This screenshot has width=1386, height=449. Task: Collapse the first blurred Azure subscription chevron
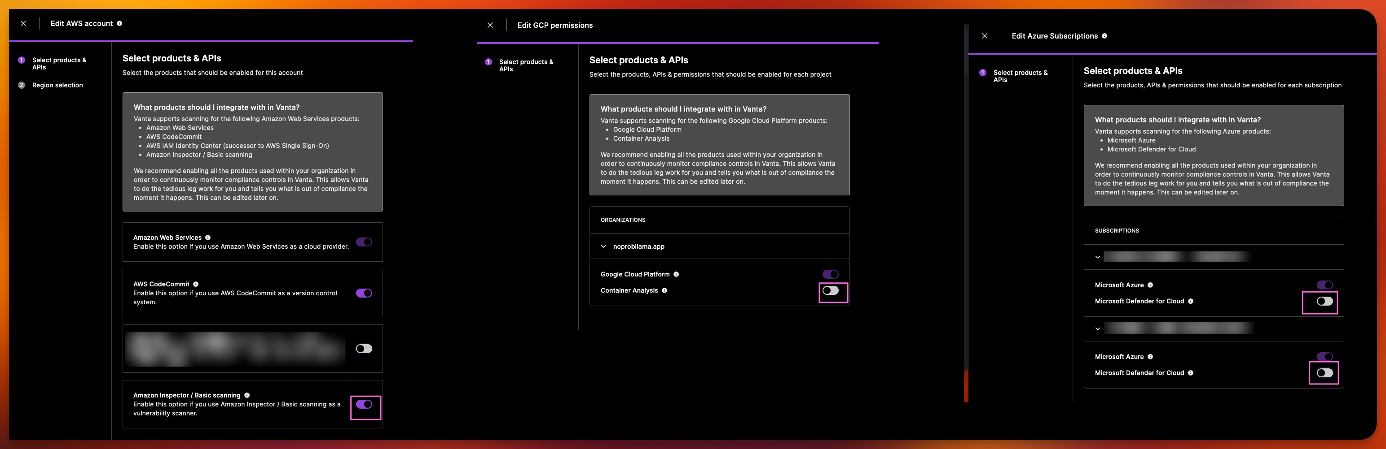[x=1098, y=257]
